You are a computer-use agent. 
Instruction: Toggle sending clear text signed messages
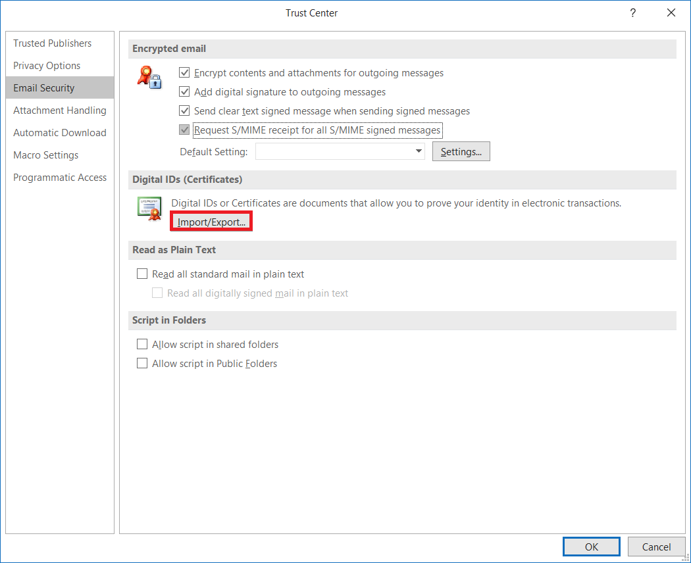coord(184,110)
